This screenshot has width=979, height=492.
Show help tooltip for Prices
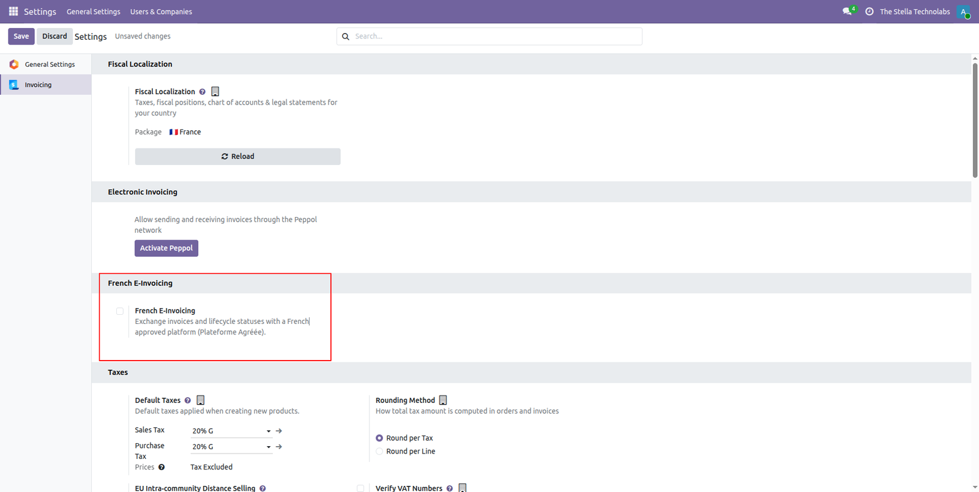pos(162,467)
